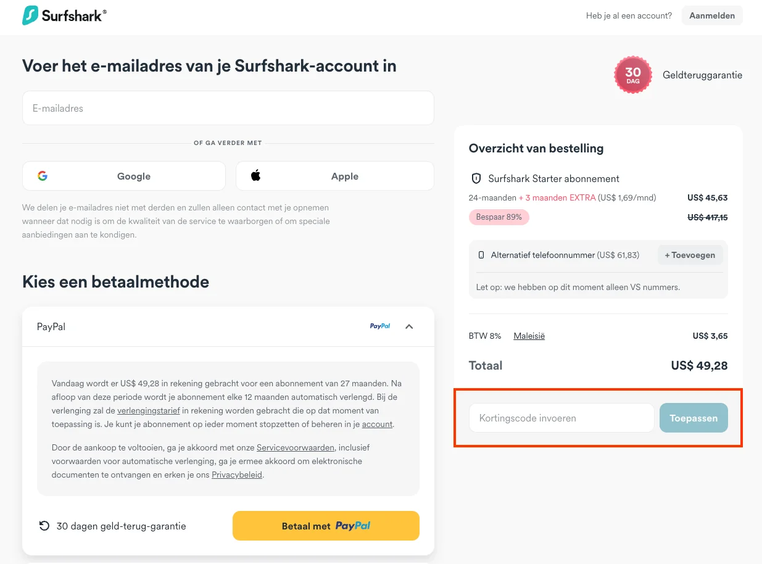This screenshot has height=564, width=762.
Task: Click the verlengingstarief link
Action: point(148,410)
